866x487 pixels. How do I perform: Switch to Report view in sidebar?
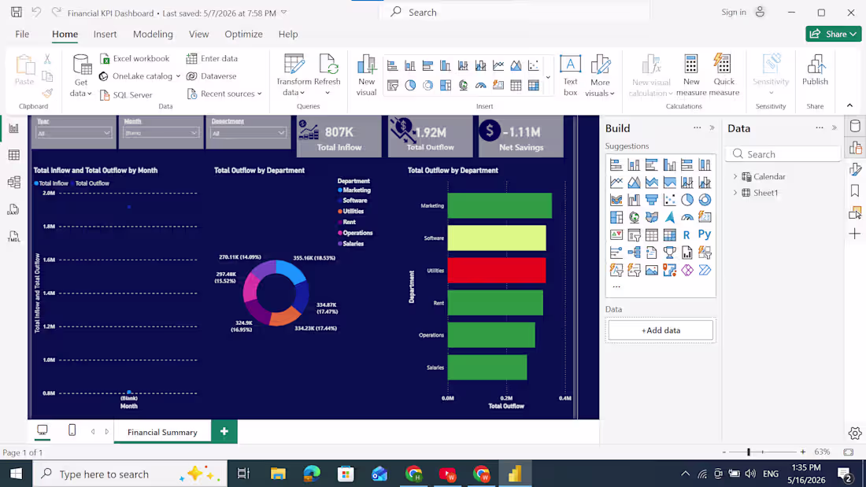click(x=14, y=128)
